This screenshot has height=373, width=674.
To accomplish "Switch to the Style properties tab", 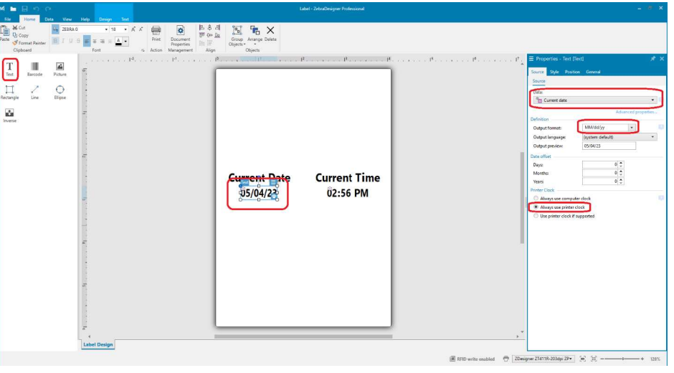I will [554, 72].
